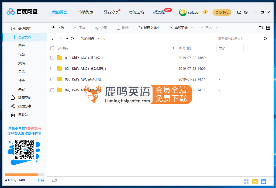276x188 pixels.
Task: Click the 隐藏空间 lock icon
Action: click(13, 98)
